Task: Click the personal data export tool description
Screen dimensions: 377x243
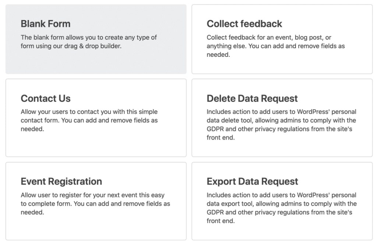Action: [281, 208]
